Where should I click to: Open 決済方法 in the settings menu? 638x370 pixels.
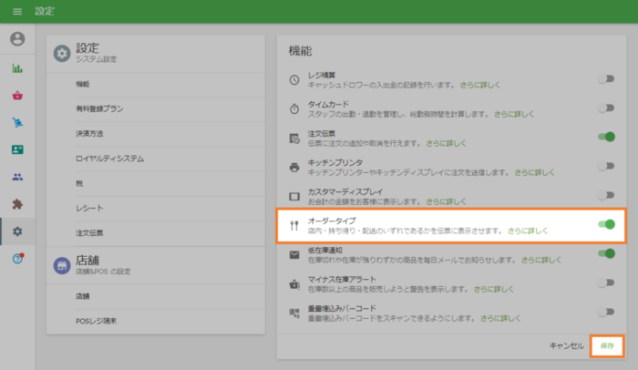click(x=89, y=133)
